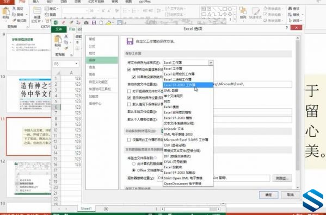Image resolution: width=326 pixels, height=215 pixels.
Task: Click the help question mark in Excel options dialog
Action: click(287, 28)
